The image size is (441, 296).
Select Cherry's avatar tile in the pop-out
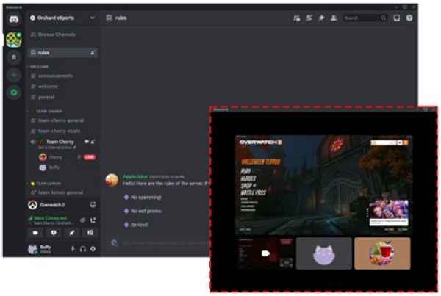point(382,253)
